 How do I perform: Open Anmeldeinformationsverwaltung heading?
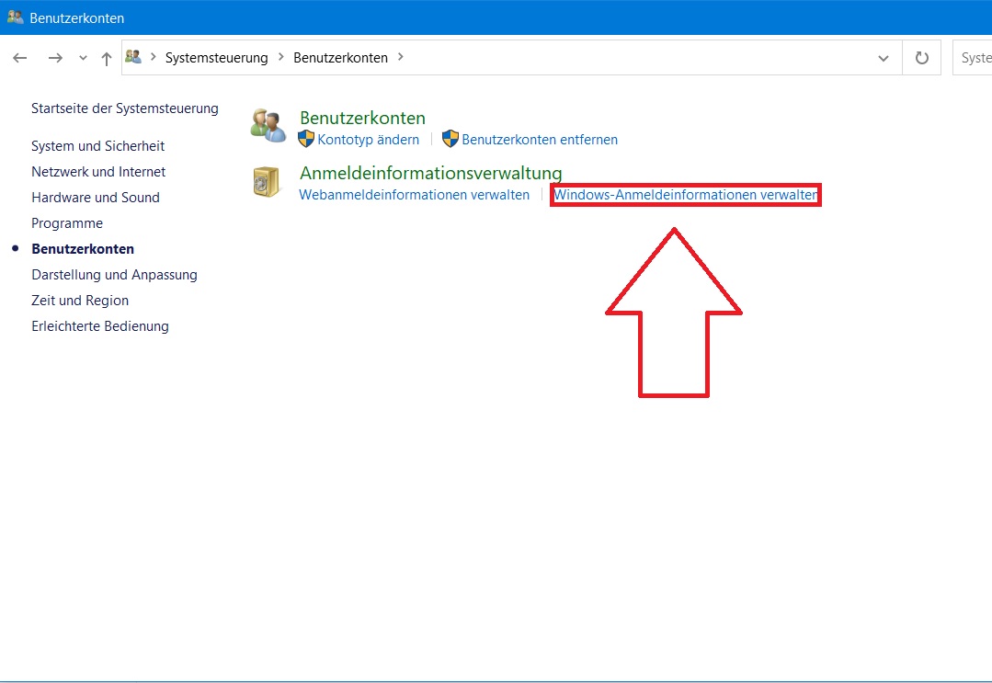(431, 174)
